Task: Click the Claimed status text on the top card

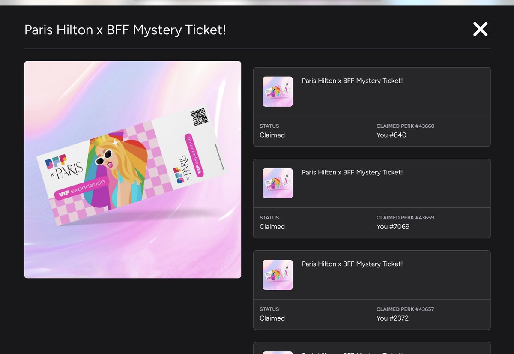Action: pos(272,135)
